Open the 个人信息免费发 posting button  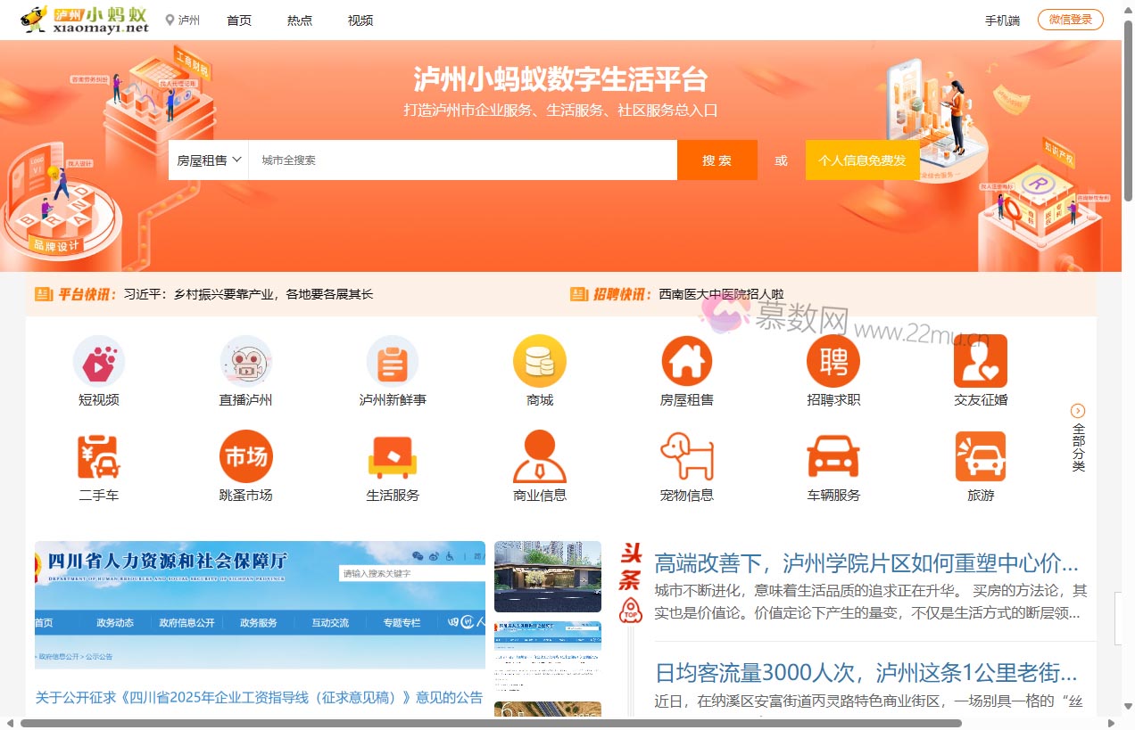pos(862,160)
